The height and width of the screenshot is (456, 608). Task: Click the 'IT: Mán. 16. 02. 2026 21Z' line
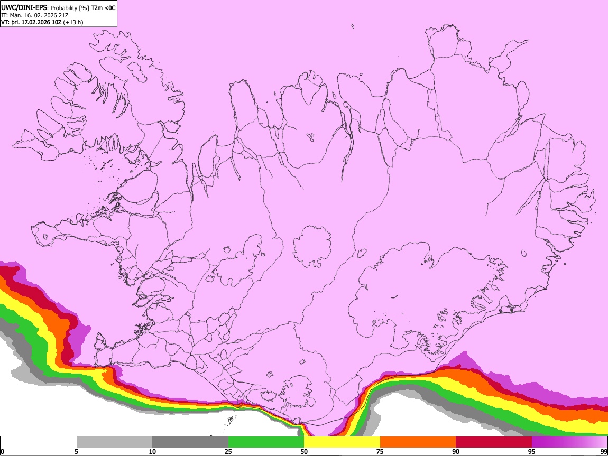tap(34, 15)
